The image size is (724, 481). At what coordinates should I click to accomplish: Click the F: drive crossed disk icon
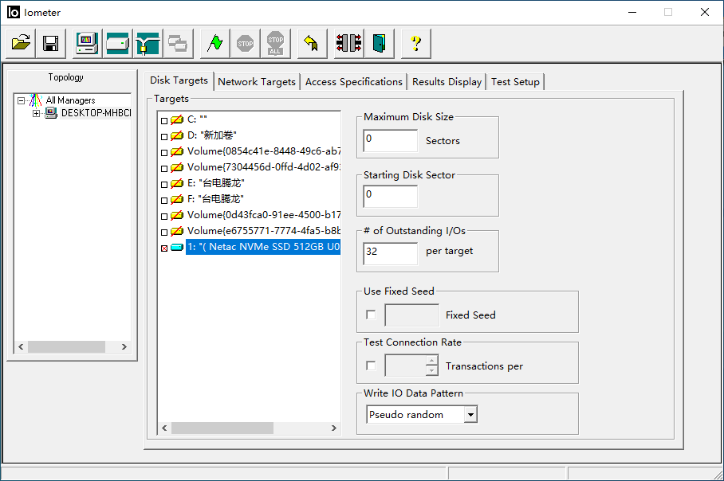pos(177,199)
